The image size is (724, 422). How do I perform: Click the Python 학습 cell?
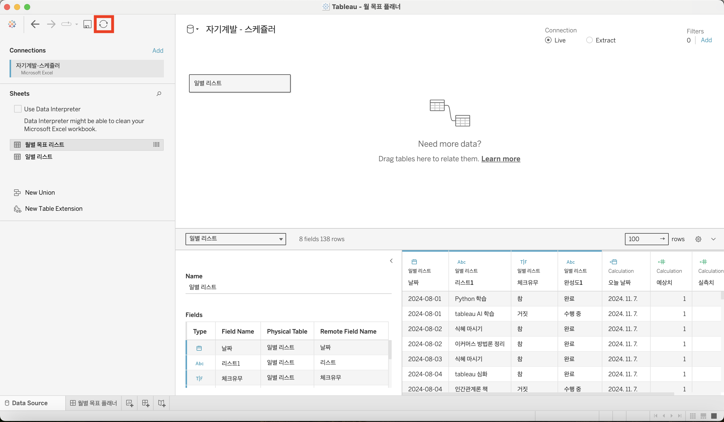pyautogui.click(x=480, y=299)
